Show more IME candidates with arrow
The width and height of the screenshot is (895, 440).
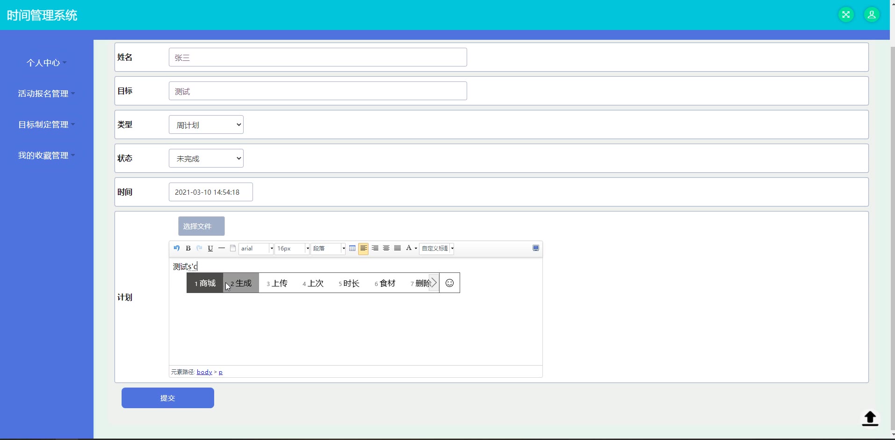click(x=434, y=283)
